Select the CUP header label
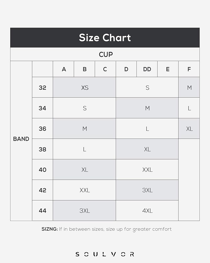Image resolution: width=210 pixels, height=263 pixels. coord(106,54)
